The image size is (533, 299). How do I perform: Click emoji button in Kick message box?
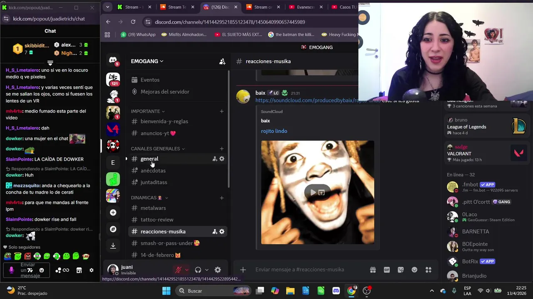click(x=42, y=270)
